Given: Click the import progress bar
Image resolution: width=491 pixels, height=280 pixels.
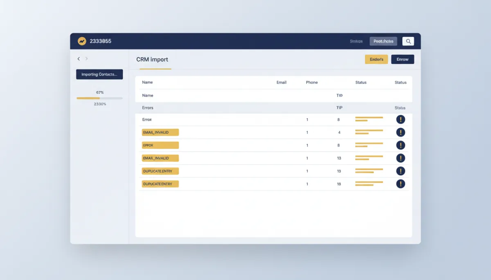Looking at the screenshot, I should tap(99, 98).
